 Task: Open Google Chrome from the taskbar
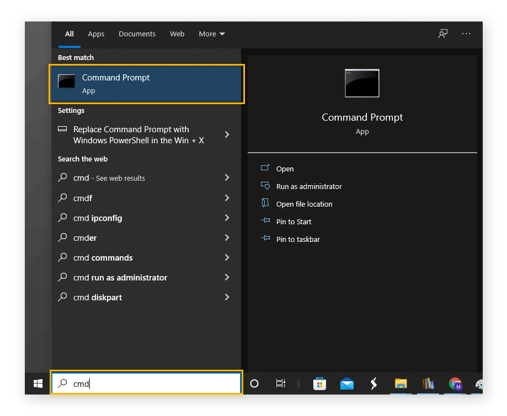tap(455, 384)
